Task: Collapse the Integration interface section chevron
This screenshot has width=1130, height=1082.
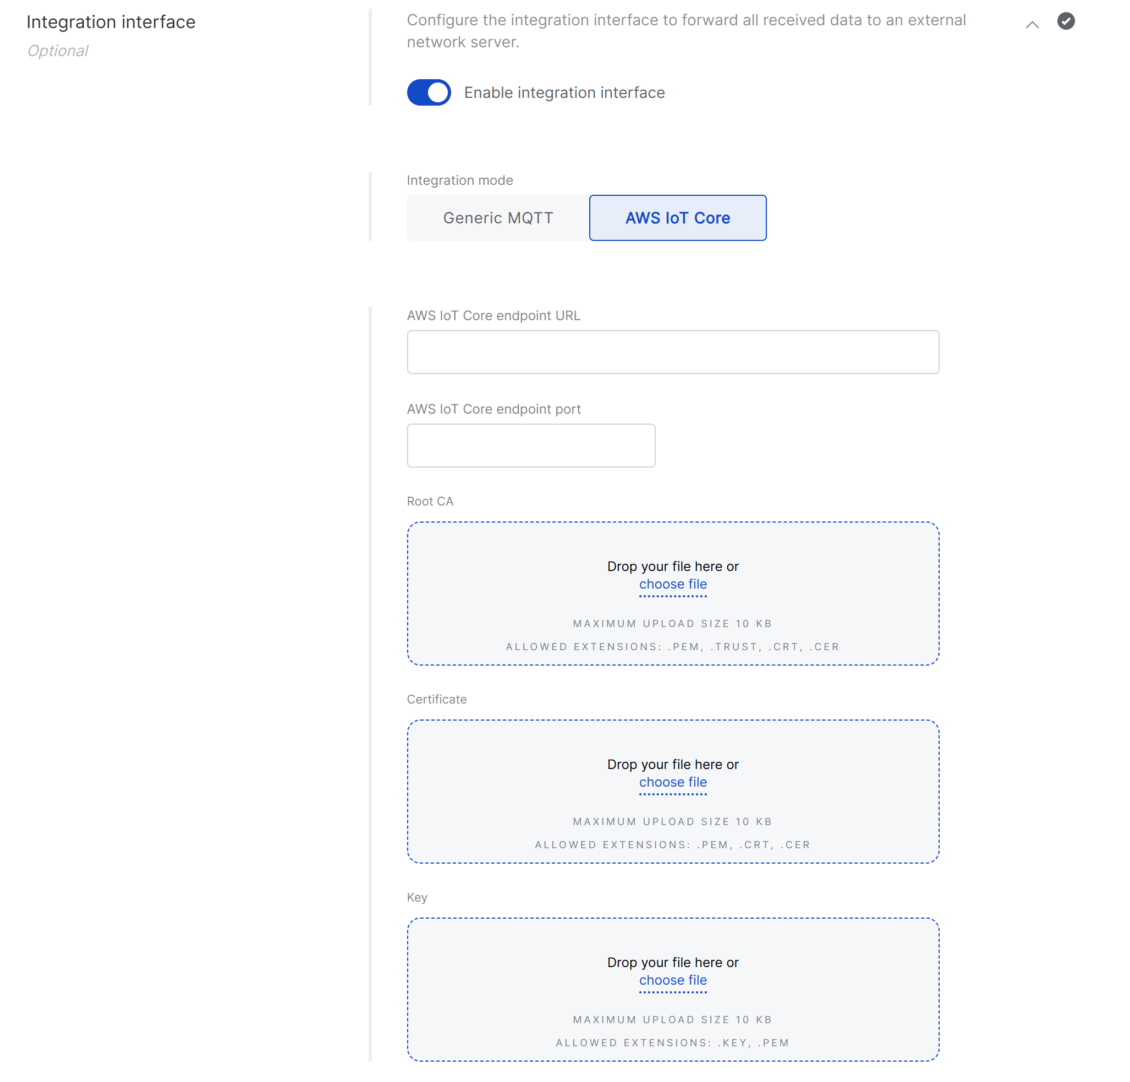Action: pyautogui.click(x=1032, y=25)
